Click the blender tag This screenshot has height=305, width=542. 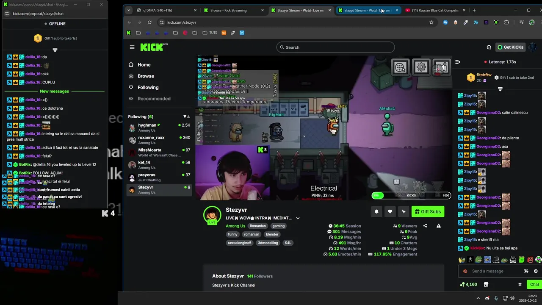pos(272,234)
